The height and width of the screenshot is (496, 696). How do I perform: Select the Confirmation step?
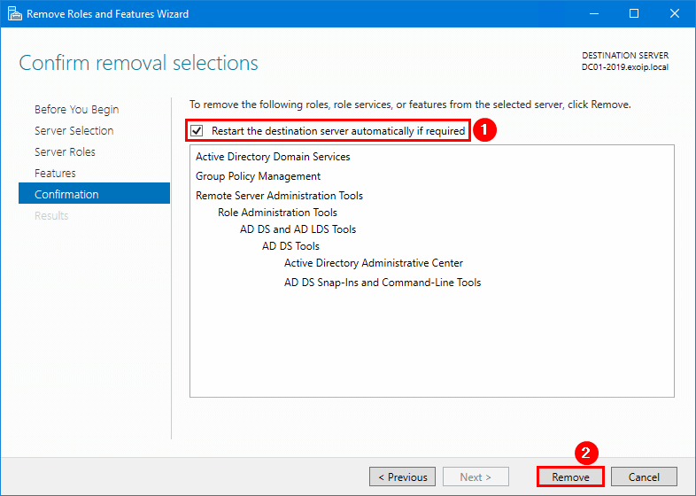click(66, 195)
